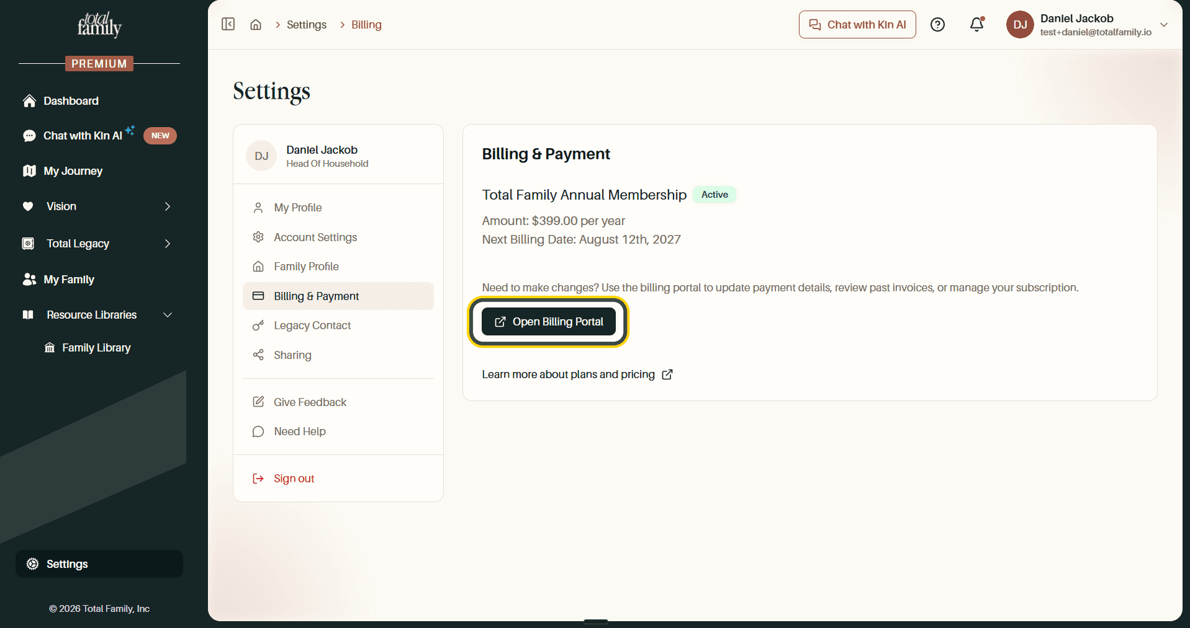Click the text 'Amount: $399.00 per year'
Screen dimensions: 1190x628
click(x=554, y=221)
